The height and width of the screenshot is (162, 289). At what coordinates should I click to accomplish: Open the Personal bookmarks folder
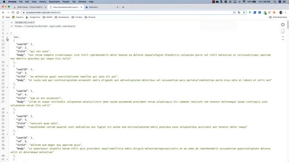point(90,17)
